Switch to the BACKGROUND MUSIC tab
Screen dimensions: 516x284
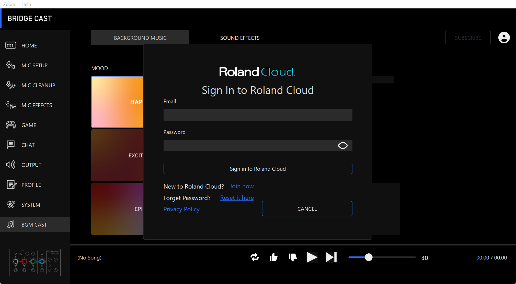point(140,38)
